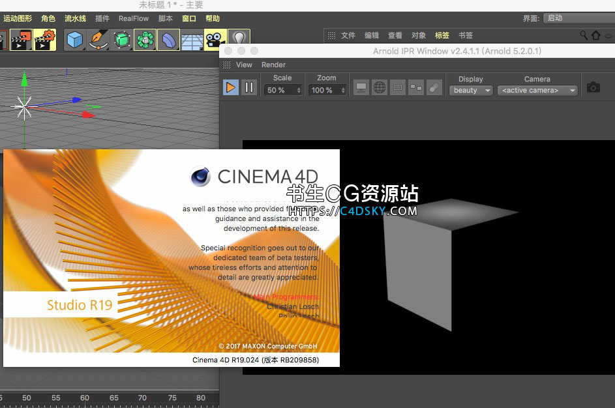
Task: Click timeline frame 75 marker
Action: (172, 398)
